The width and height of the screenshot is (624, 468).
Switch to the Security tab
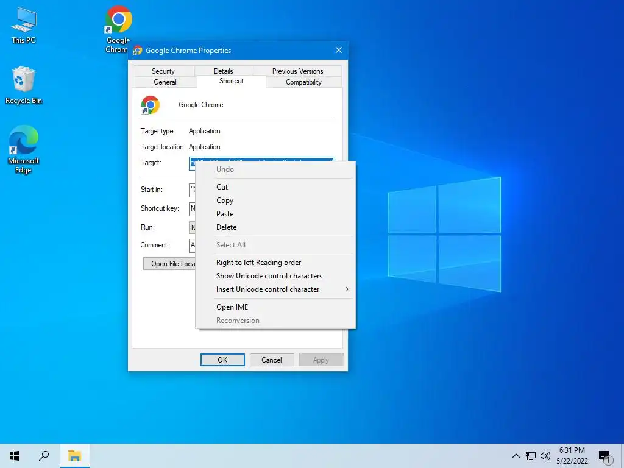click(163, 71)
